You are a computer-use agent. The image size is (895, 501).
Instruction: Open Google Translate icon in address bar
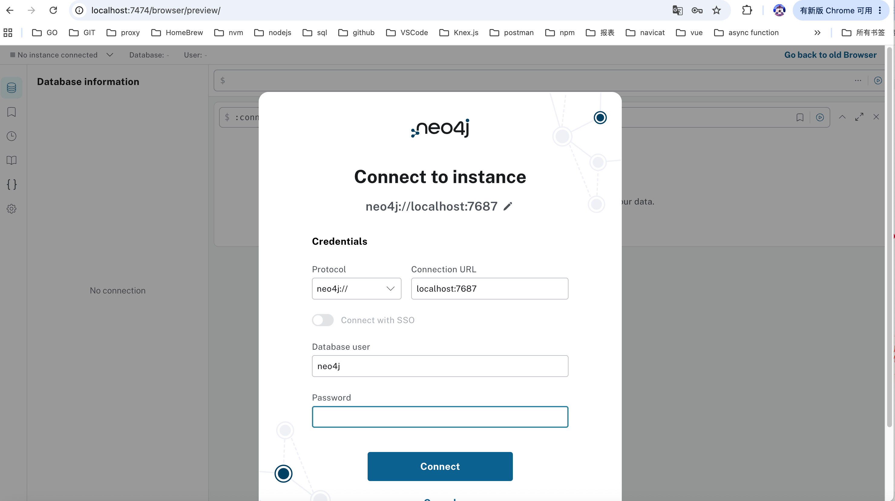pyautogui.click(x=677, y=10)
